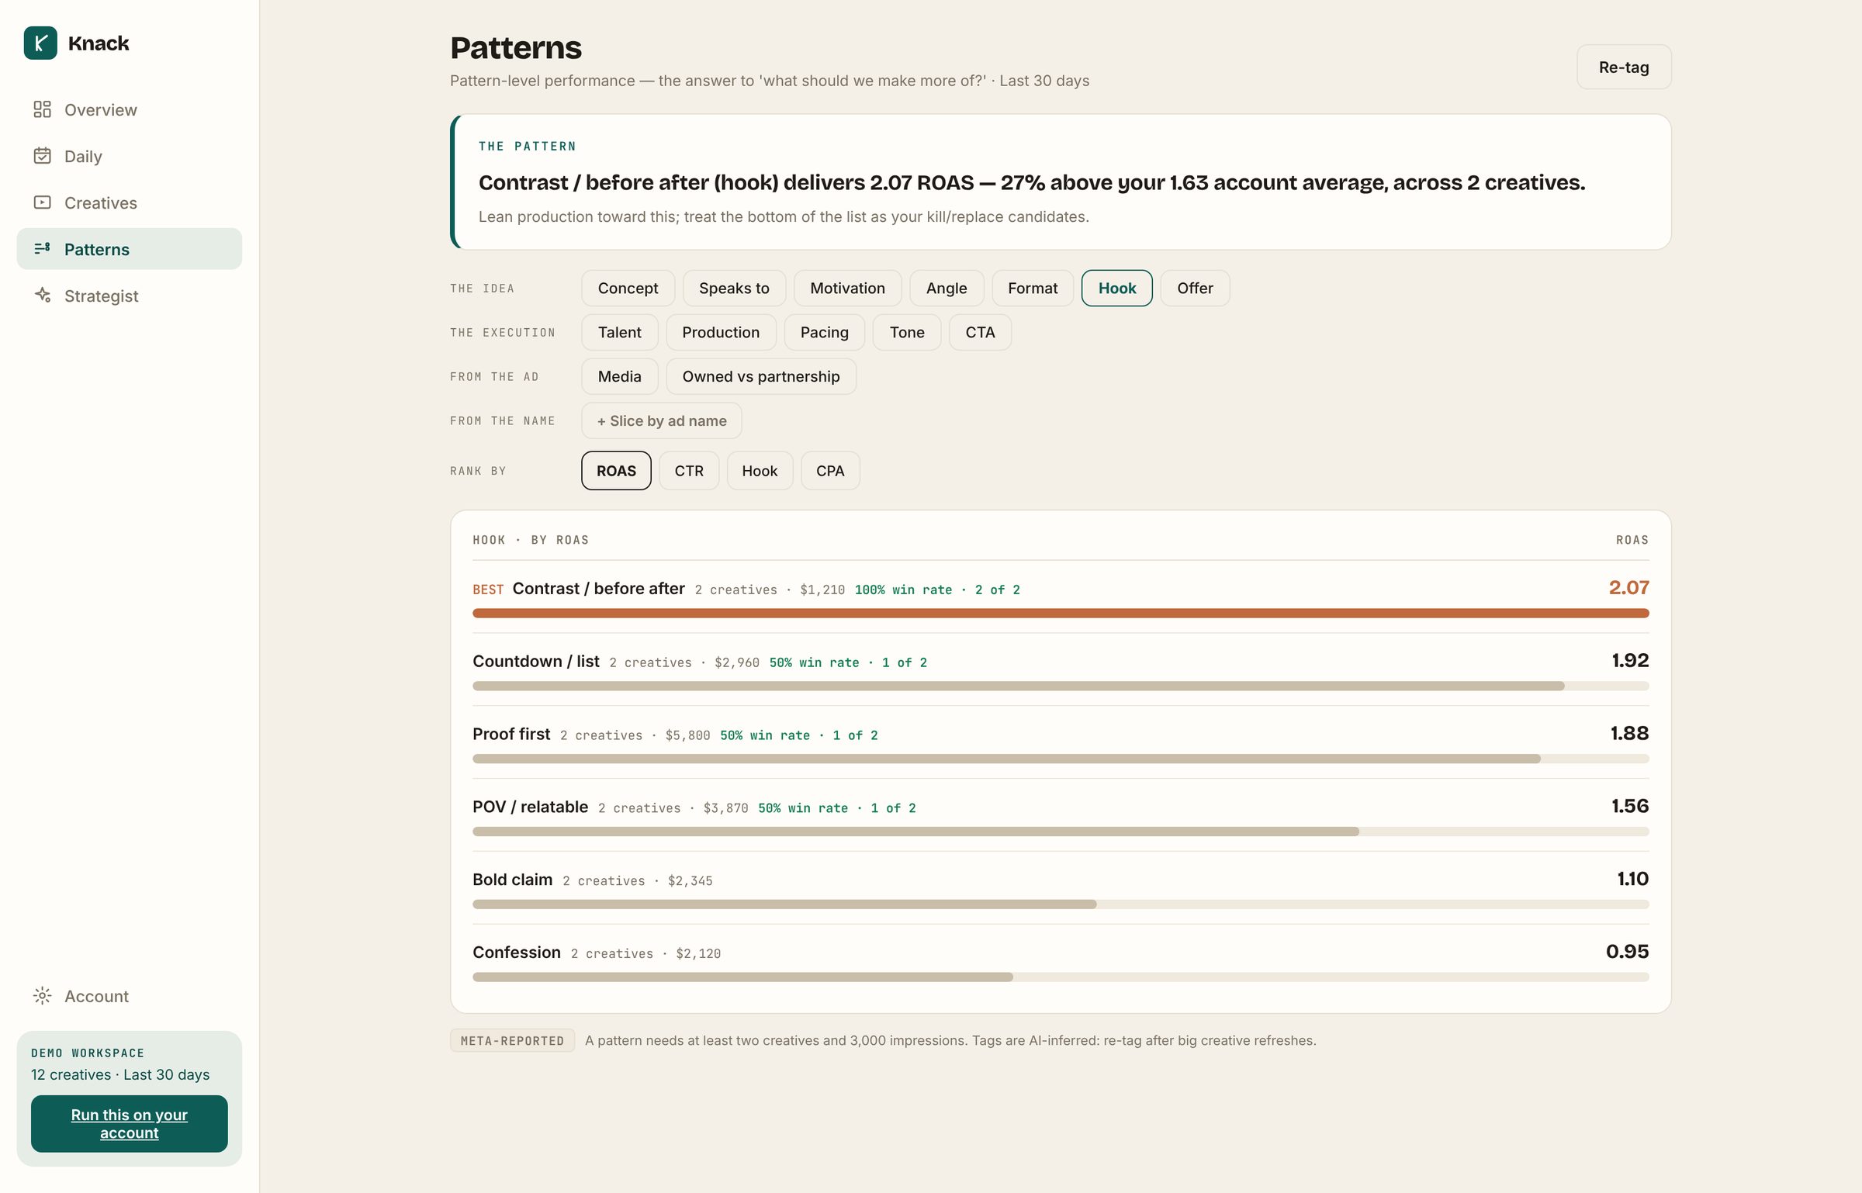This screenshot has width=1862, height=1193.
Task: Select the Production chip
Action: point(721,332)
